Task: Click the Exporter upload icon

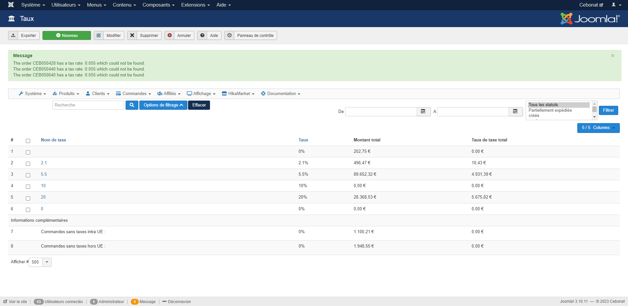Action: pyautogui.click(x=13, y=35)
